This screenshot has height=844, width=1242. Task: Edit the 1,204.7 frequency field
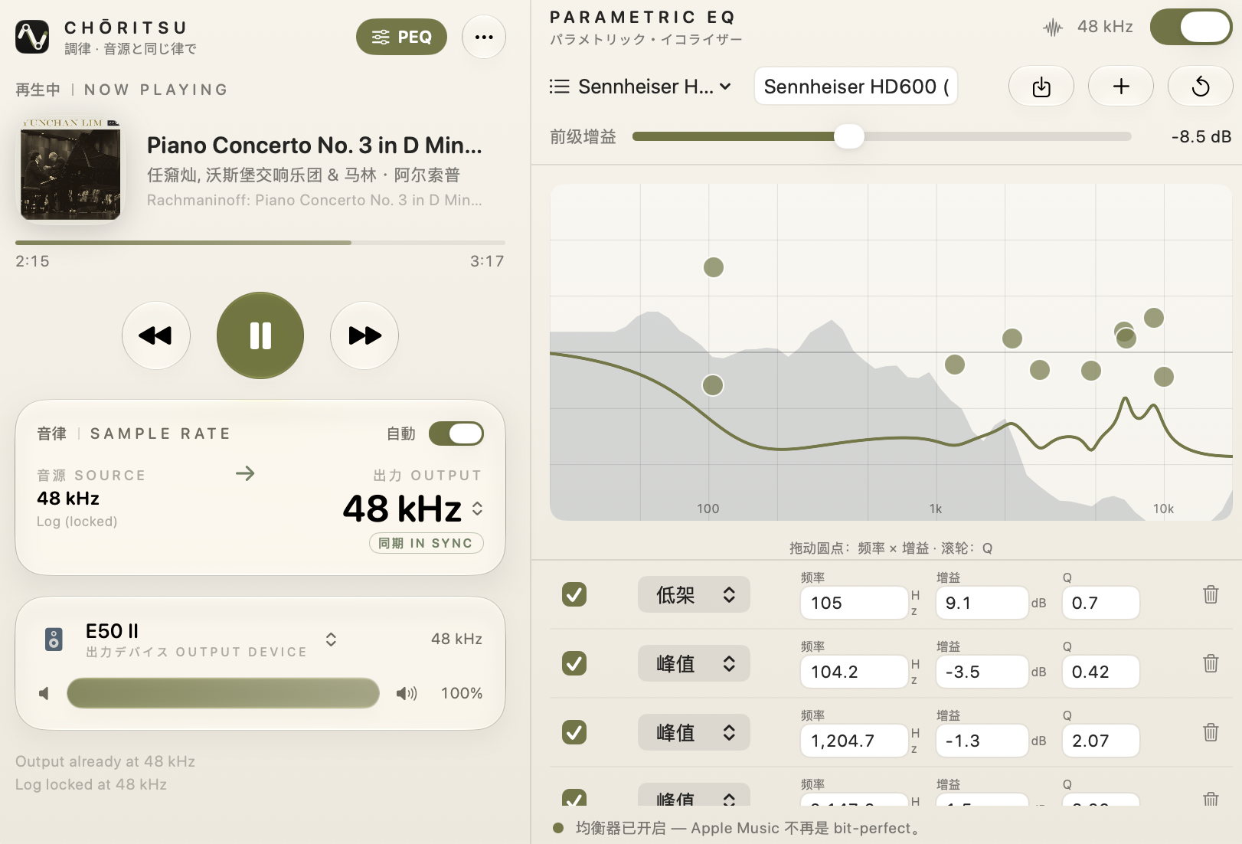pyautogui.click(x=855, y=741)
